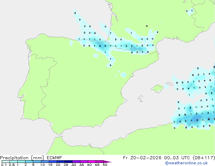Click the '50' legend scale label
This screenshot has width=215, height=166.
(105, 165)
